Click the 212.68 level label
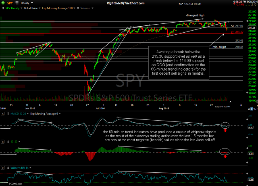 tap(239, 40)
